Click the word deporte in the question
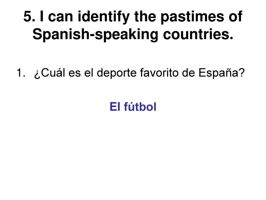The image size is (266, 200). 117,73
